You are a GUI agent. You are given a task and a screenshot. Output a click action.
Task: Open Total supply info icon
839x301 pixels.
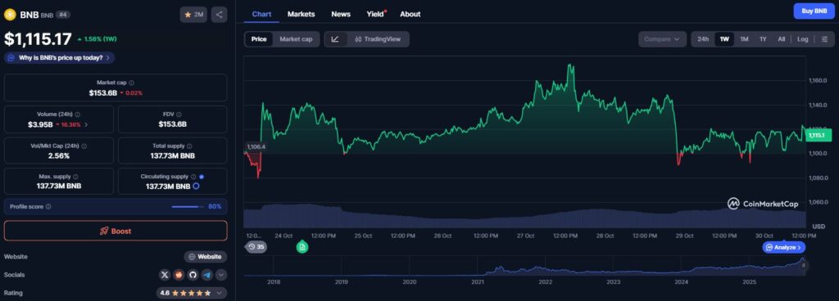coord(189,146)
